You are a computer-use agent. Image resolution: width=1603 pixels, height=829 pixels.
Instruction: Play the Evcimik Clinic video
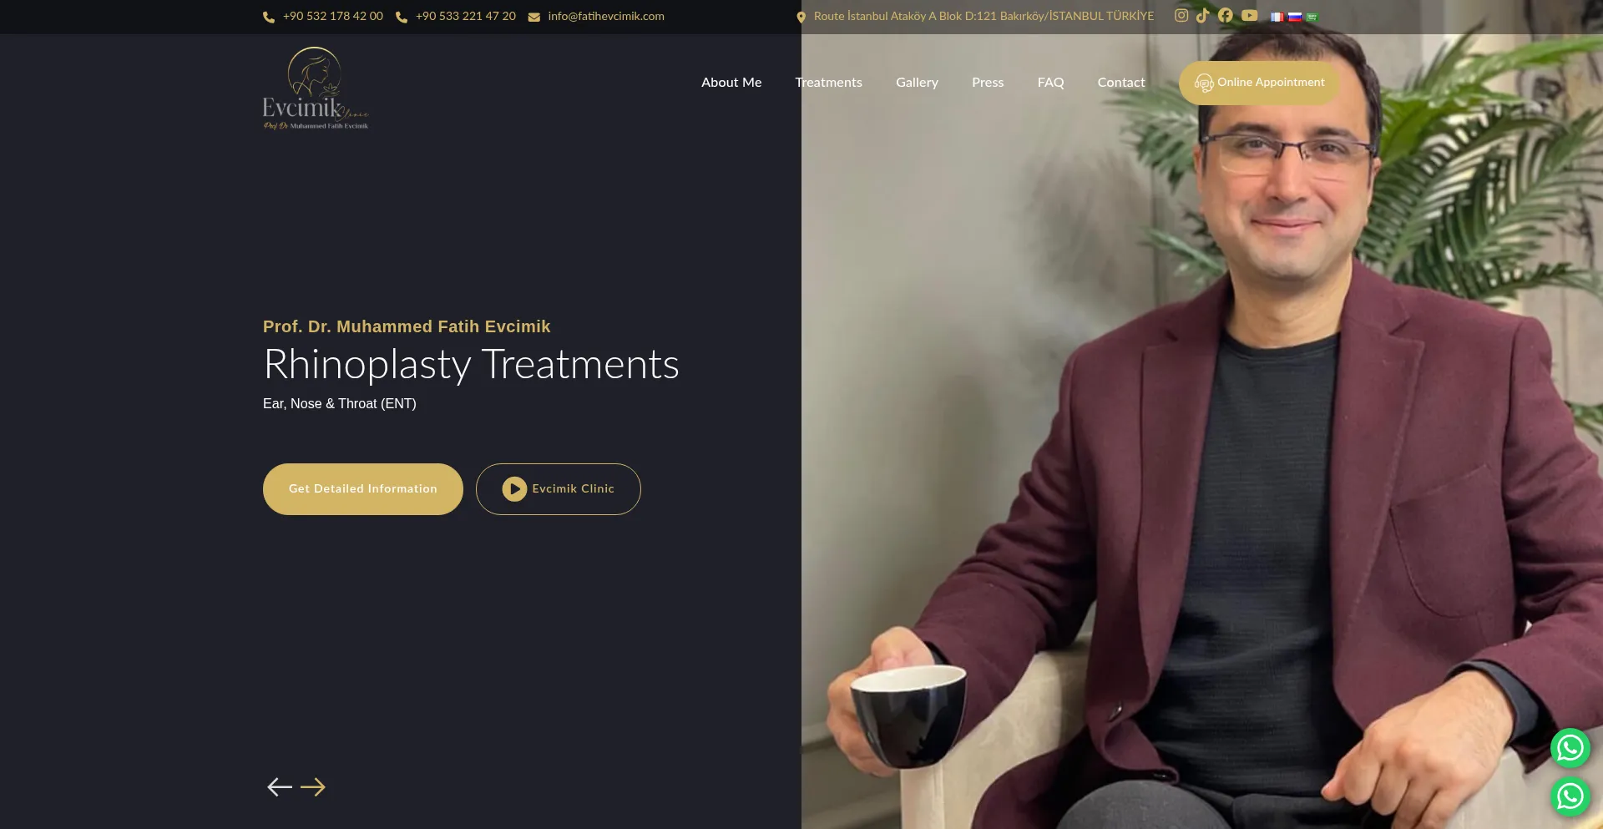559,489
